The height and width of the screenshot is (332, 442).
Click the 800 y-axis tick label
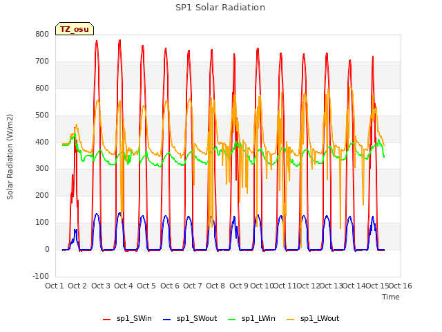[x=42, y=35]
